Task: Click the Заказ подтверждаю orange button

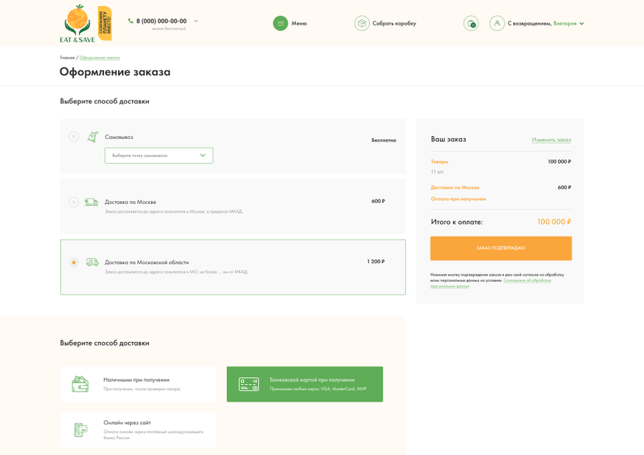Action: pos(501,248)
